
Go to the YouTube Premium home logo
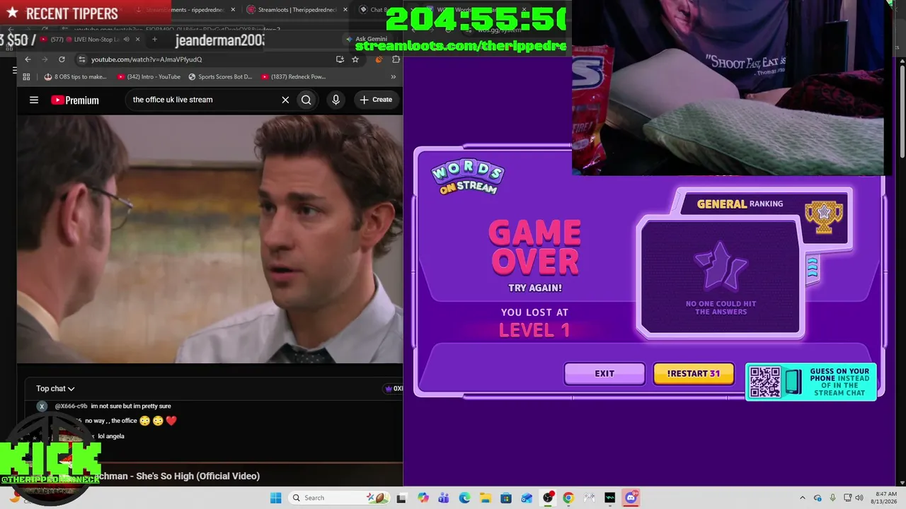(x=75, y=100)
